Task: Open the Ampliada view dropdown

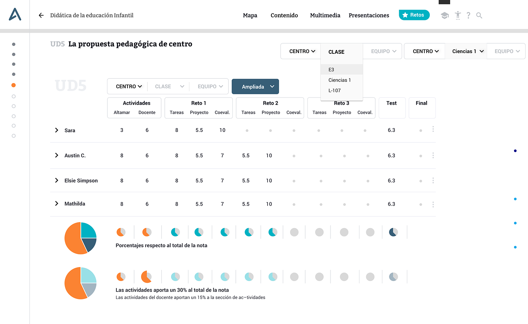Action: point(255,87)
